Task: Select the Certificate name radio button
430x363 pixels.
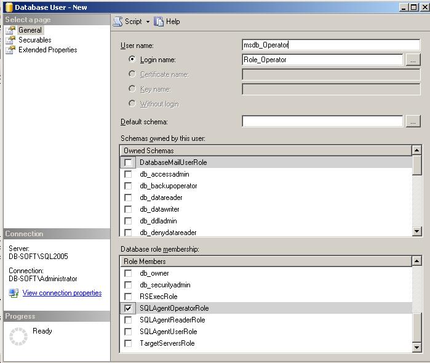Action: coord(132,74)
